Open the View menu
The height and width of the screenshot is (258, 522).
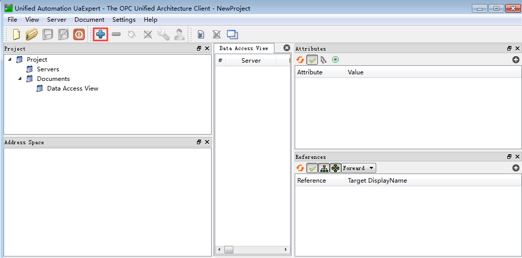[32, 20]
